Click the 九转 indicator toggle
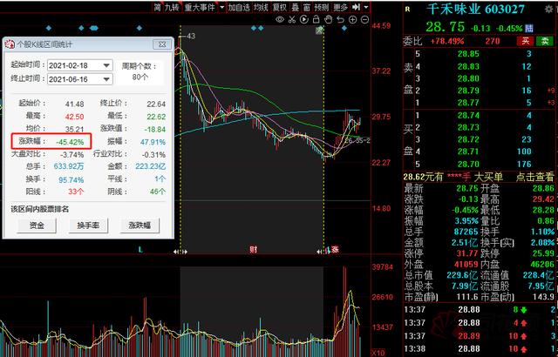558x357 pixels. (171, 8)
